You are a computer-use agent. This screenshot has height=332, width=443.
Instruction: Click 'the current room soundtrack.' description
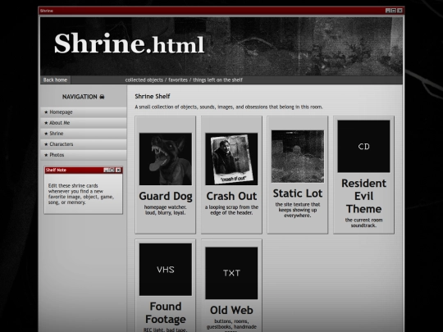(364, 223)
